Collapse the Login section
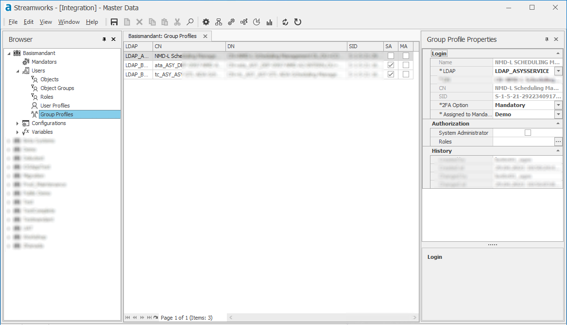The height and width of the screenshot is (325, 567). coord(558,54)
